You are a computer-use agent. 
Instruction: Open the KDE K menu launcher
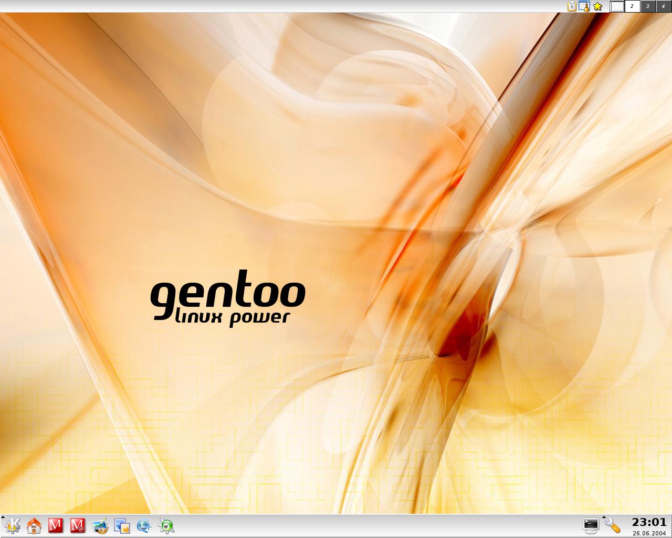[12, 525]
